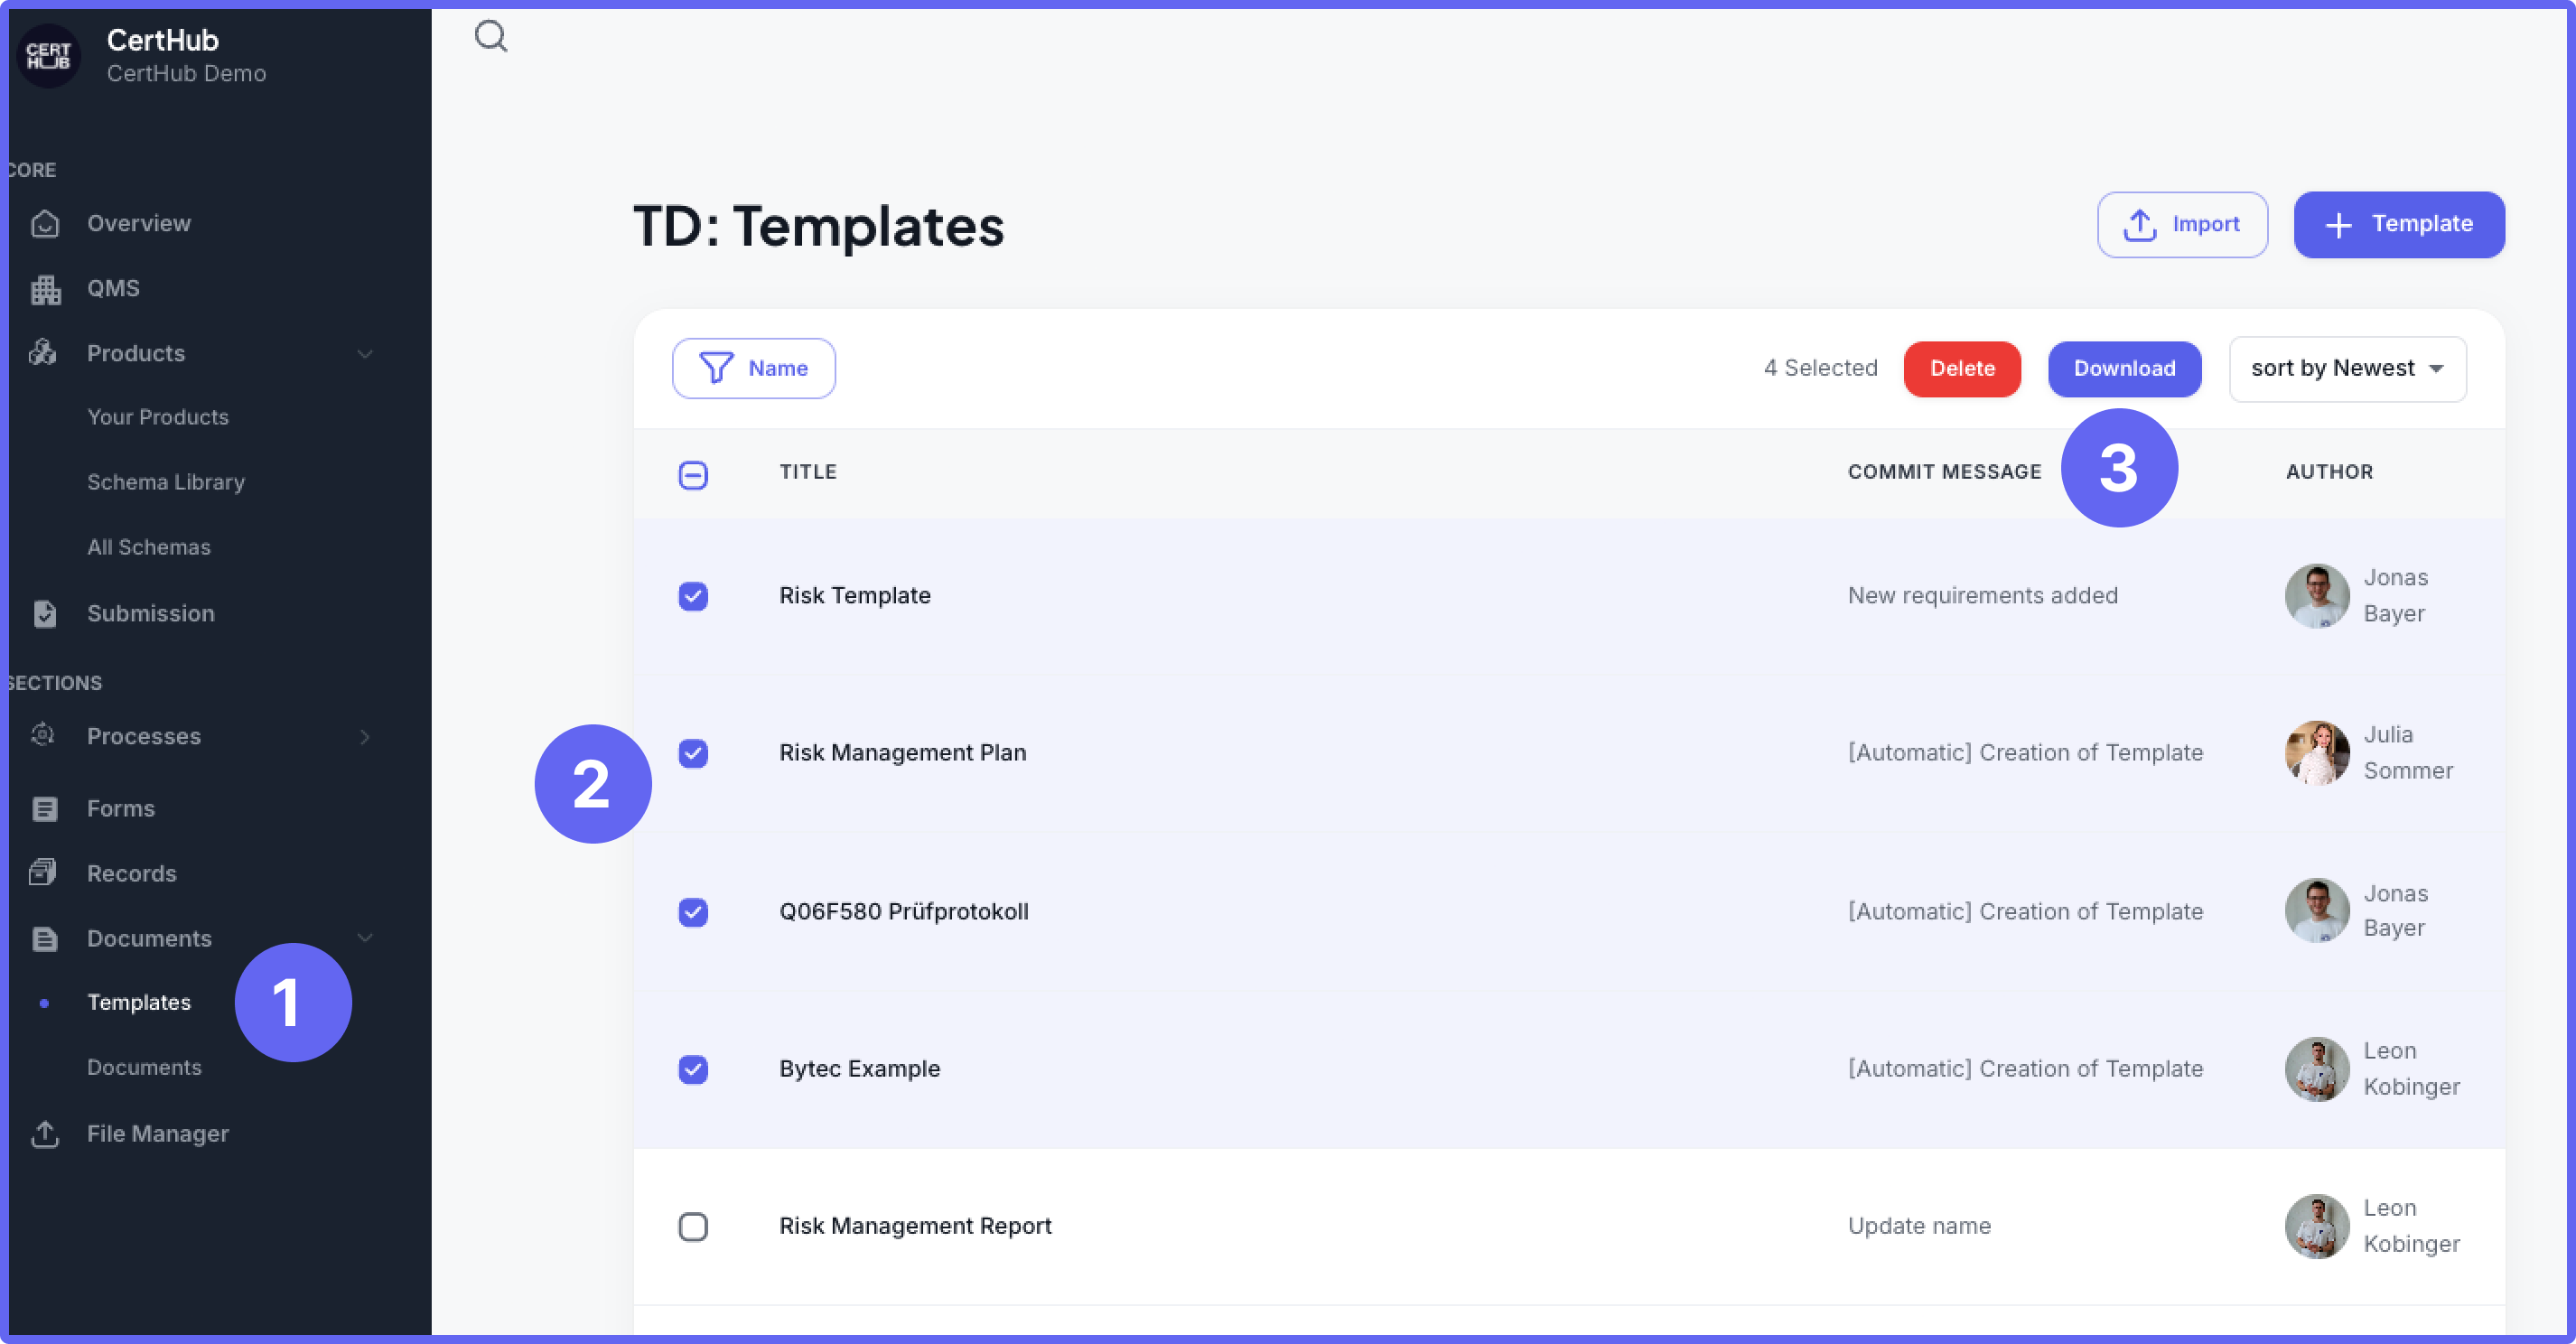Open Submission via its document icon
This screenshot has width=2576, height=1344.
point(44,613)
